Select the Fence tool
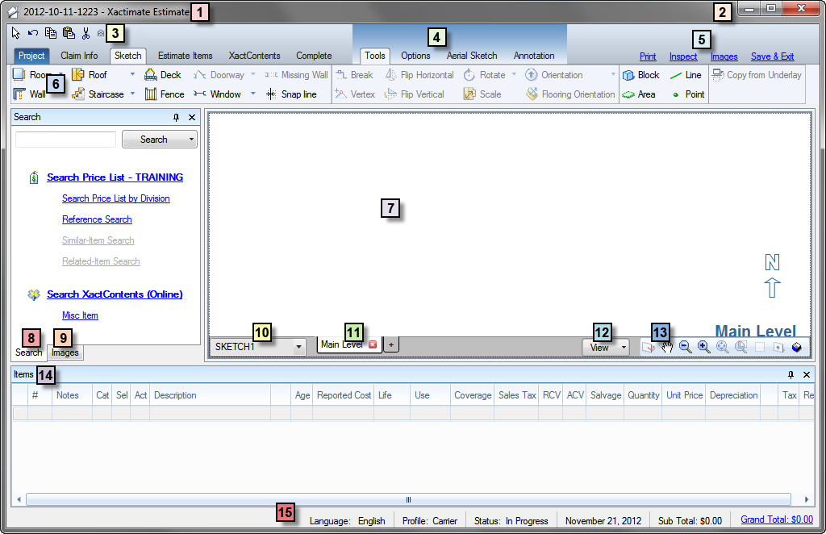 tap(165, 94)
